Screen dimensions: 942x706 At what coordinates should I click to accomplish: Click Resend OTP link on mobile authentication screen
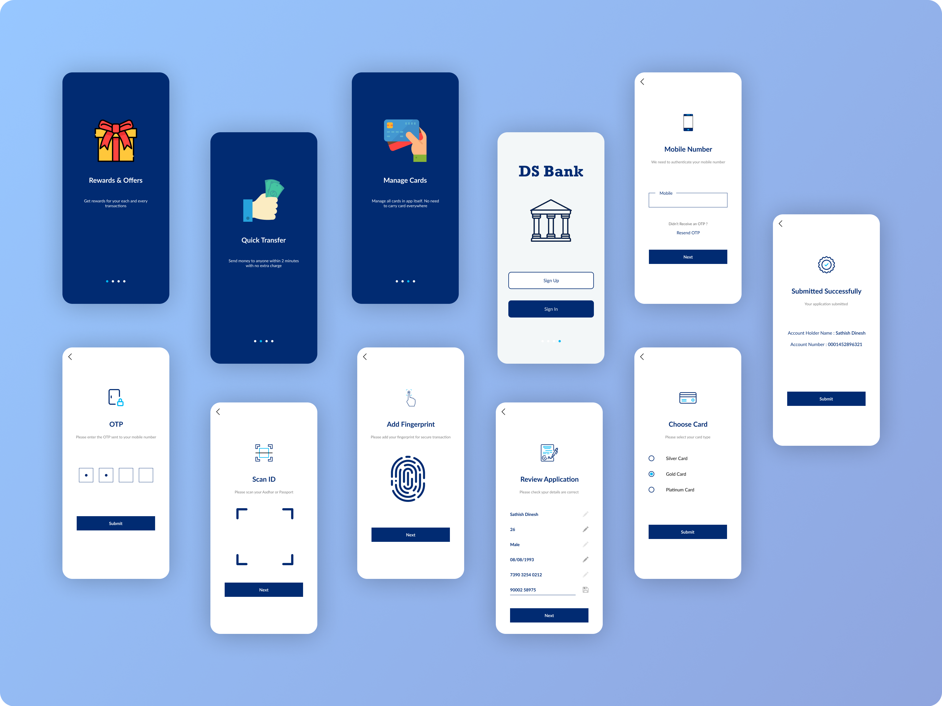coord(688,233)
